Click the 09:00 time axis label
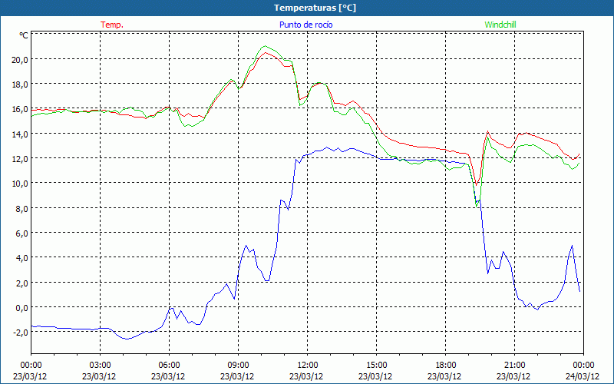Image resolution: width=614 pixels, height=384 pixels. tap(238, 366)
